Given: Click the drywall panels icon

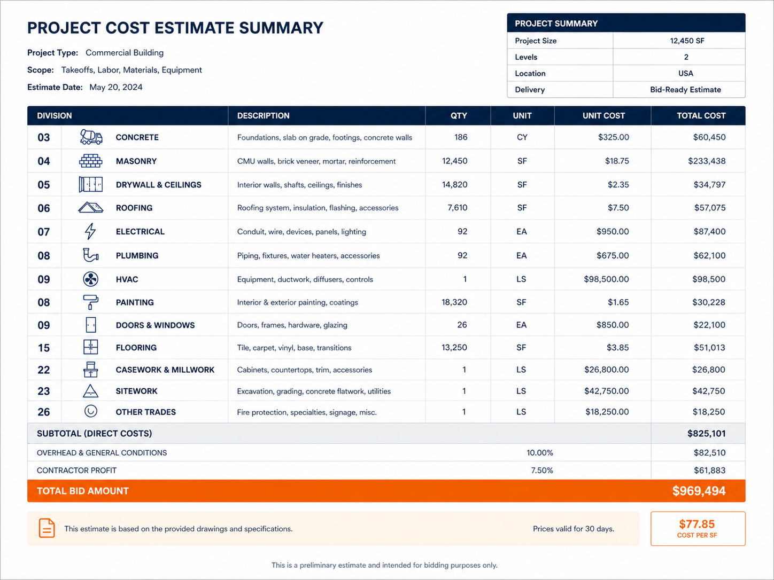Looking at the screenshot, I should 91,184.
